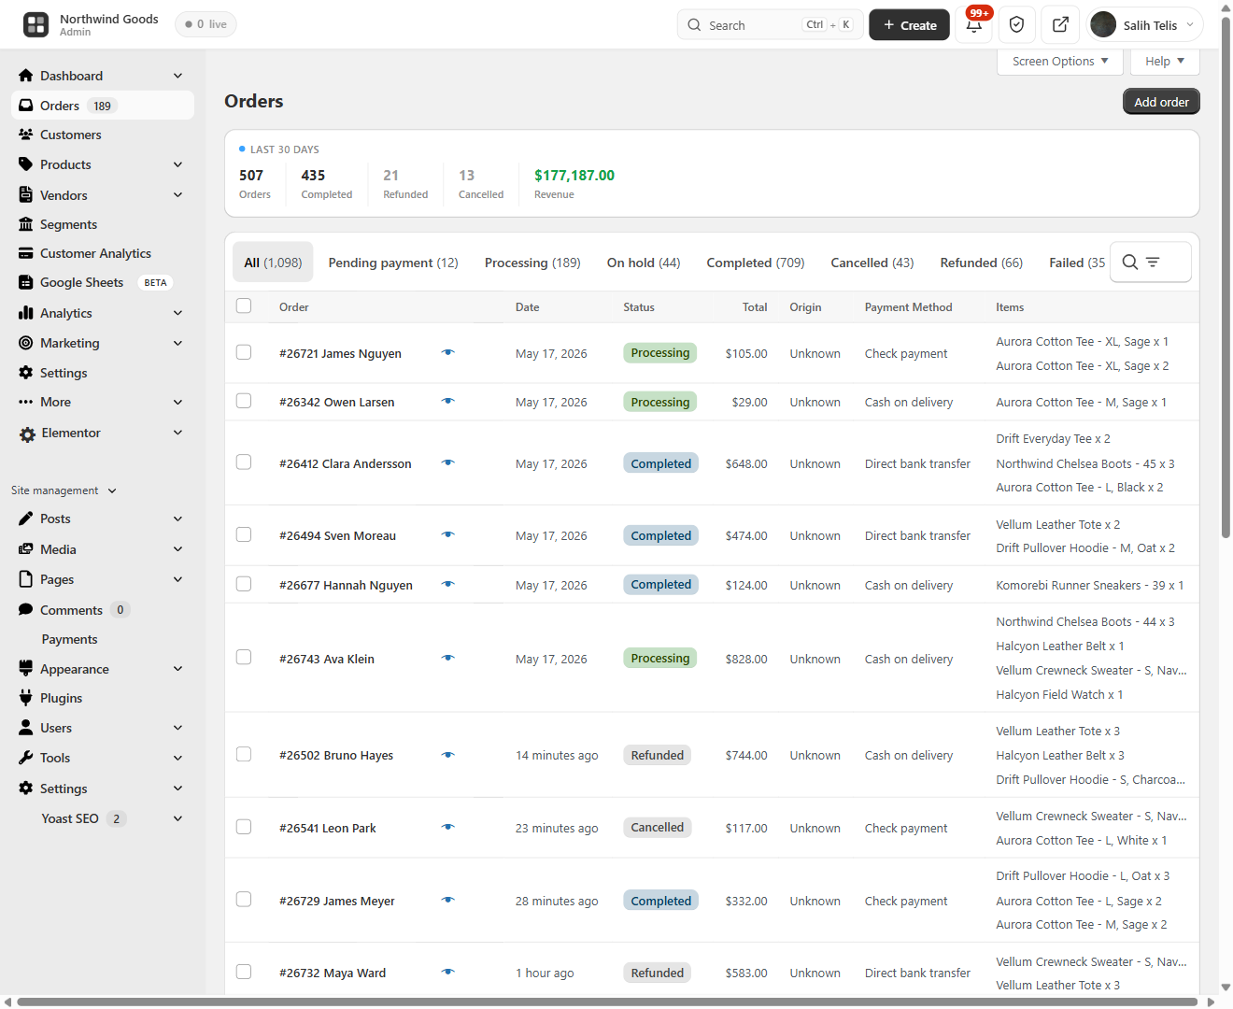
Task: Click the horizontal bottom scrollbar
Action: [607, 1002]
